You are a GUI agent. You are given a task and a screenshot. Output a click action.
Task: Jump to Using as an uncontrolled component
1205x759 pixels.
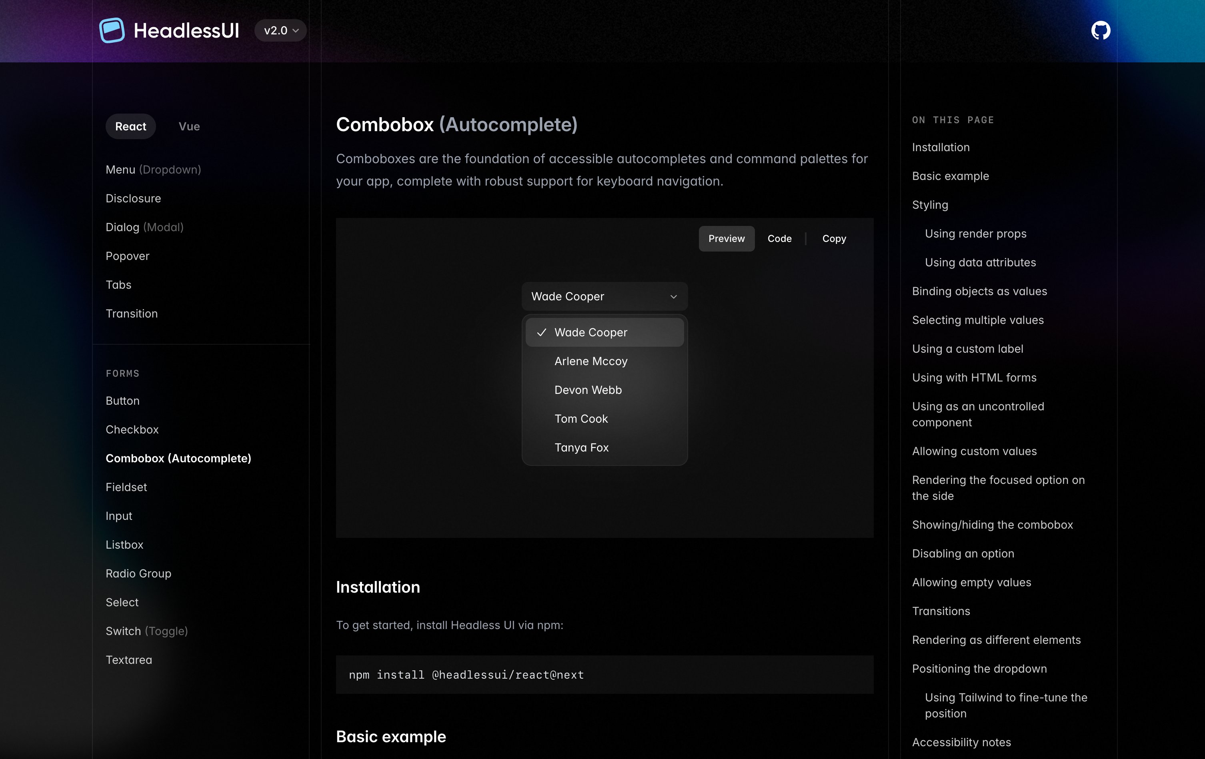pyautogui.click(x=978, y=414)
